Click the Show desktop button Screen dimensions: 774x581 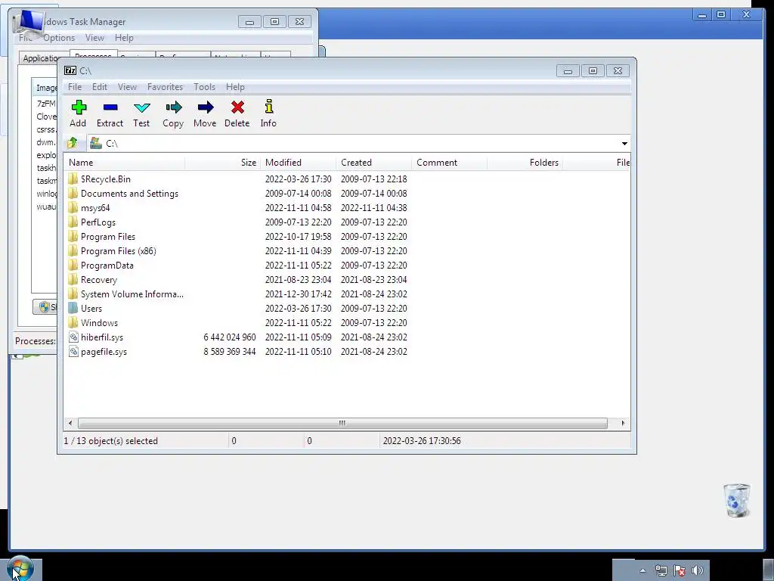(769, 570)
